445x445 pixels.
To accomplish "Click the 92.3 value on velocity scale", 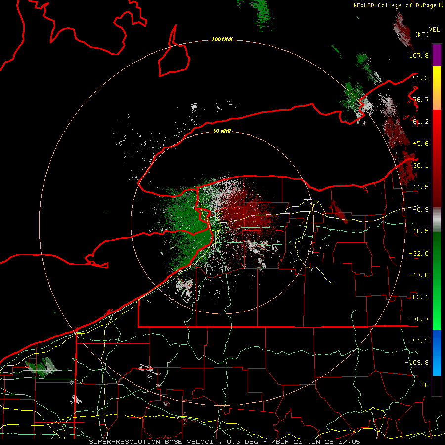I will tap(421, 78).
